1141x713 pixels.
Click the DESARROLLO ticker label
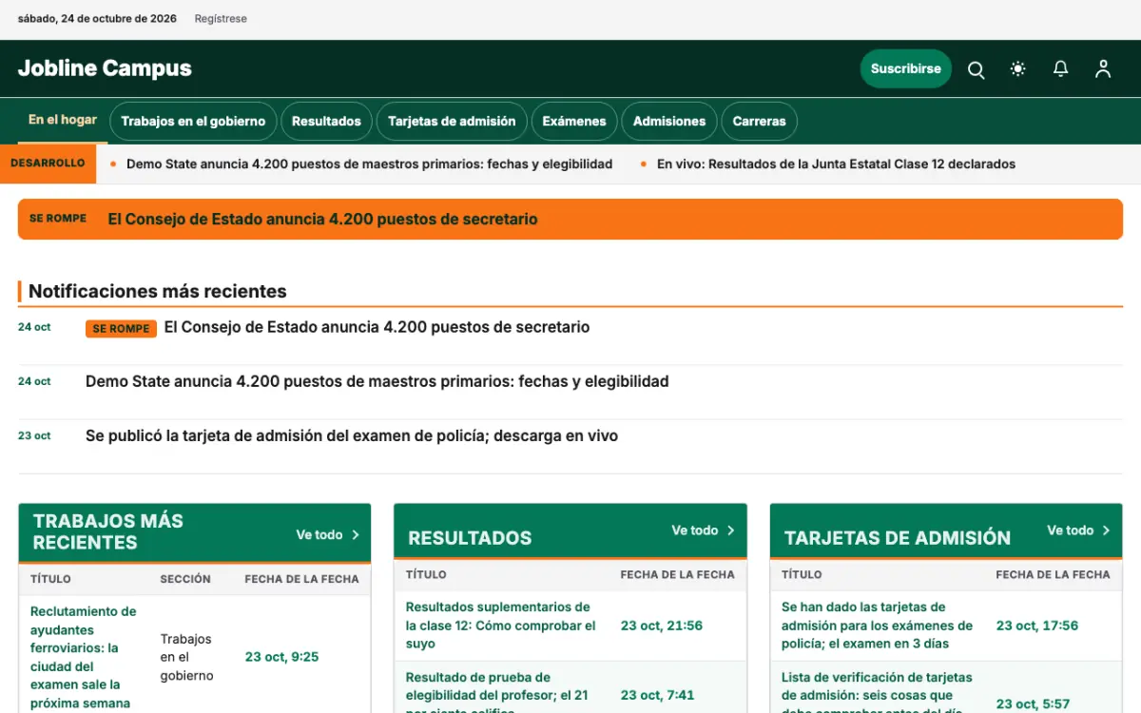tap(48, 164)
